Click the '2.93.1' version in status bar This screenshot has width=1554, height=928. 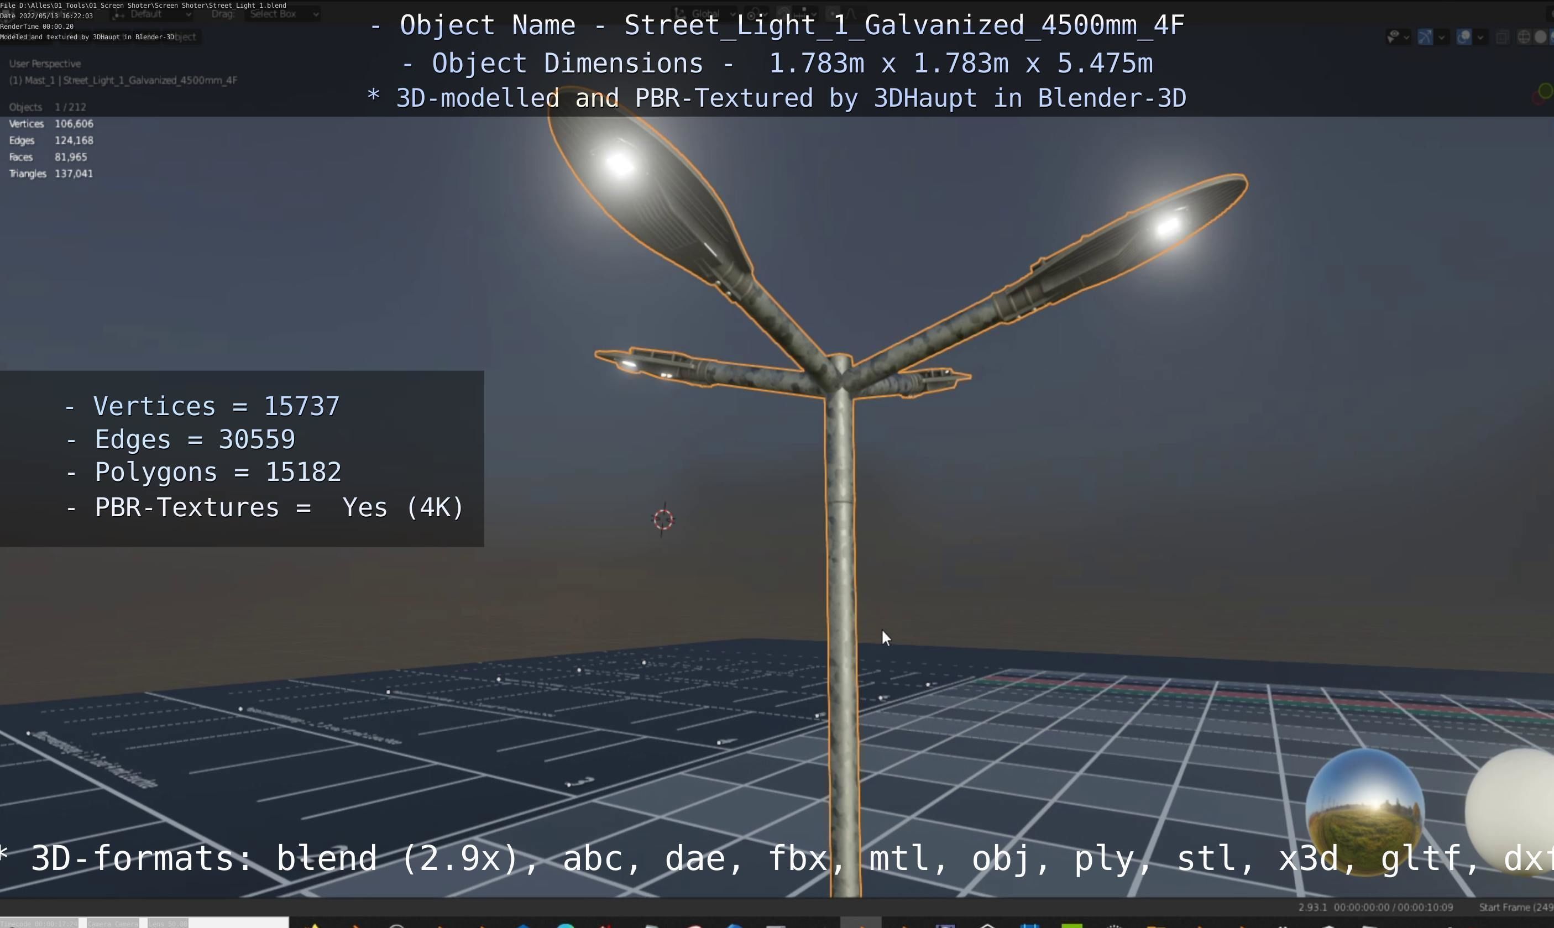pyautogui.click(x=1312, y=908)
